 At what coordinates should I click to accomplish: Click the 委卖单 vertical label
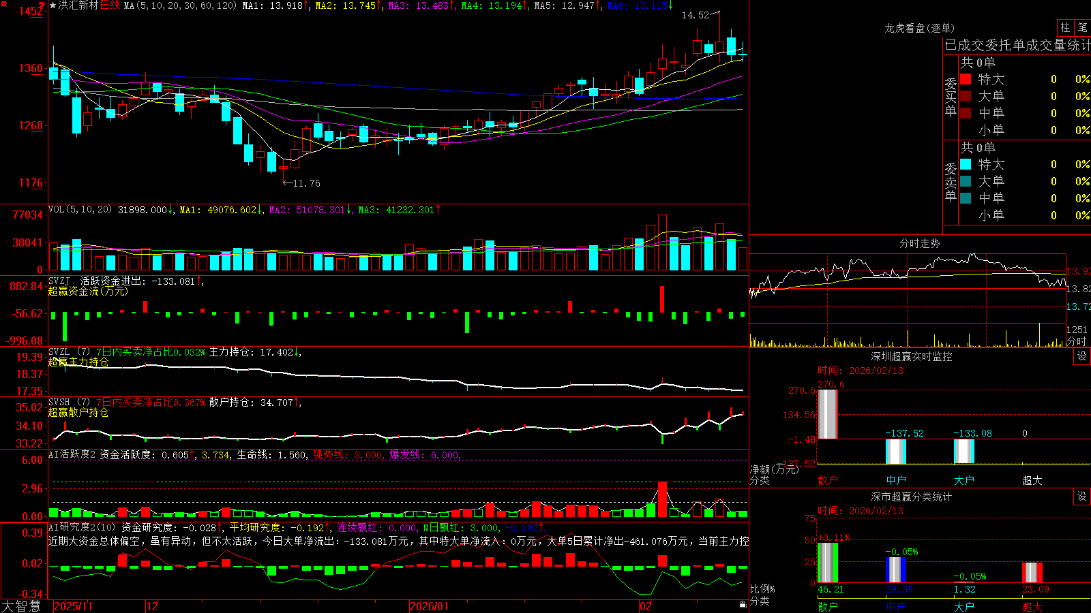(x=951, y=182)
